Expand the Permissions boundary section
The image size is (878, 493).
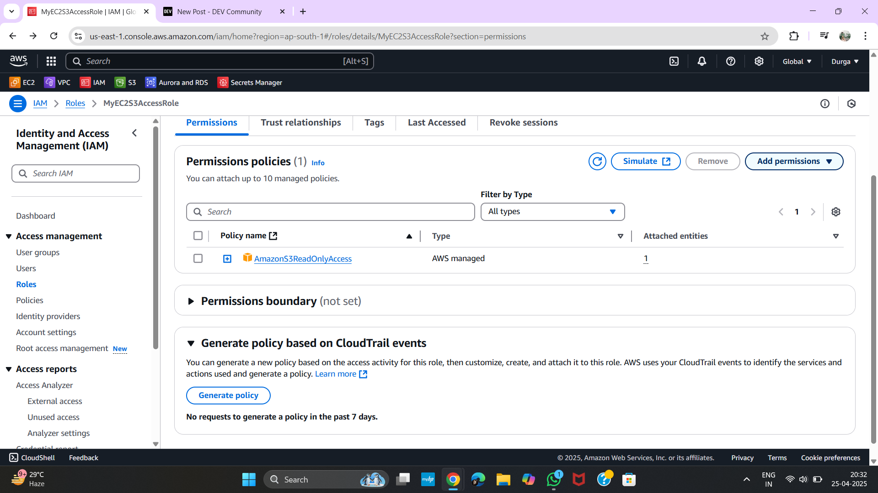tap(191, 301)
